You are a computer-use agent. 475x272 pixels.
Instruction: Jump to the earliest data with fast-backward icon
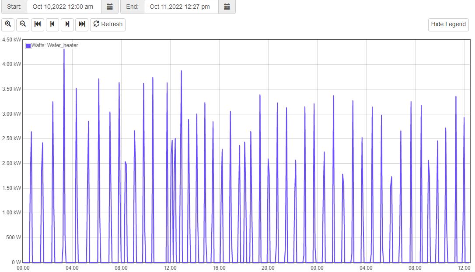click(x=38, y=24)
